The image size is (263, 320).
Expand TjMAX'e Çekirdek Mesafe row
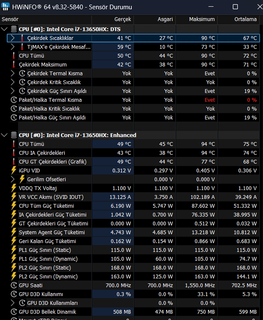[x=13, y=47]
